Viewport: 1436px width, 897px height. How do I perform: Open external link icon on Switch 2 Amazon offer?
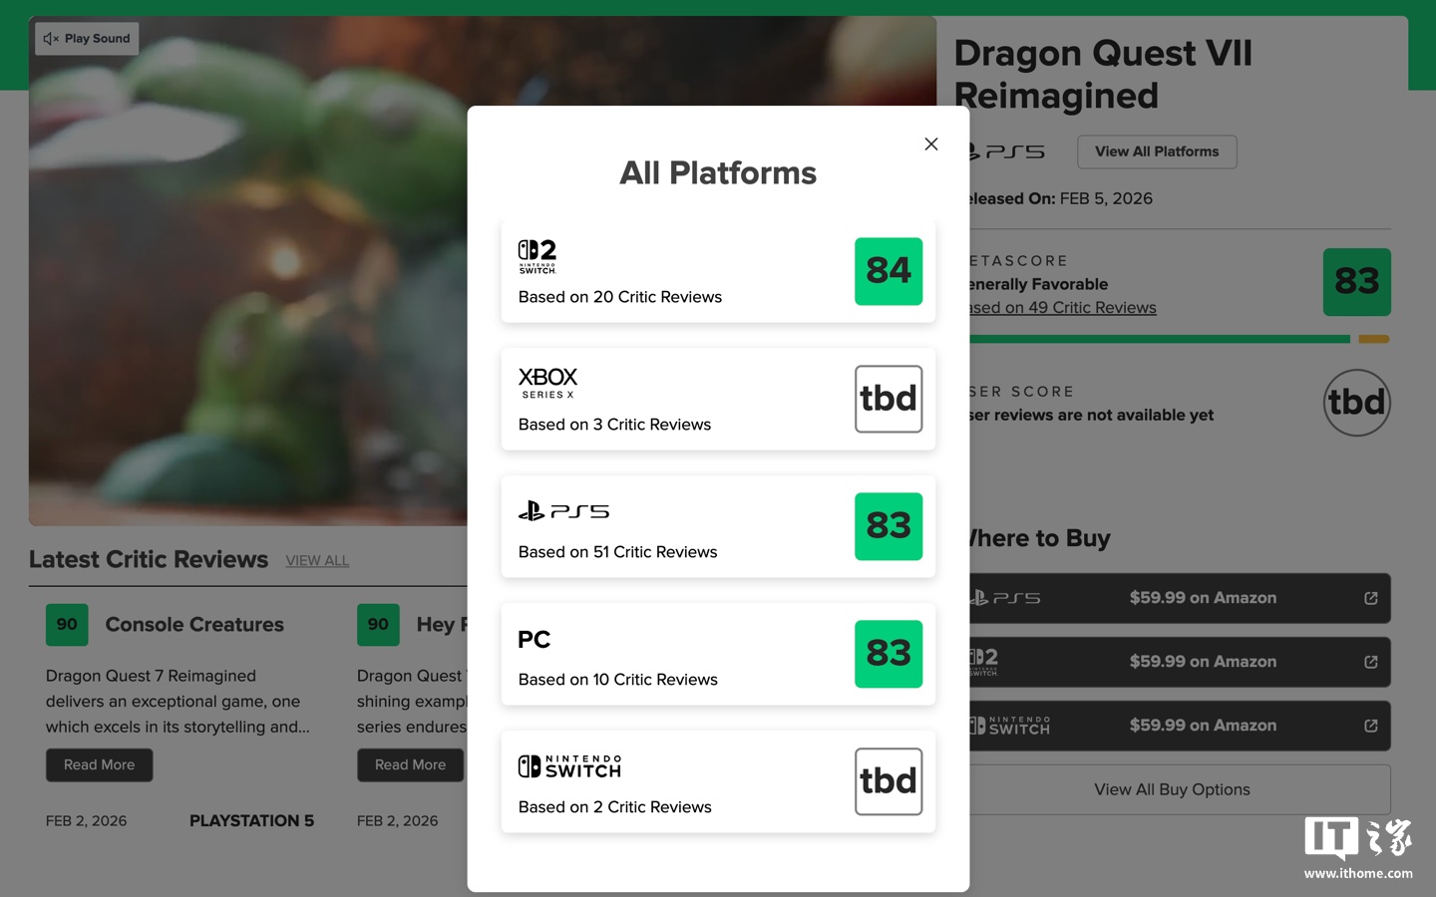[1370, 662]
